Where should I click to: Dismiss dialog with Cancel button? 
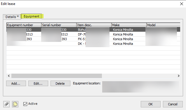pos(173,104)
